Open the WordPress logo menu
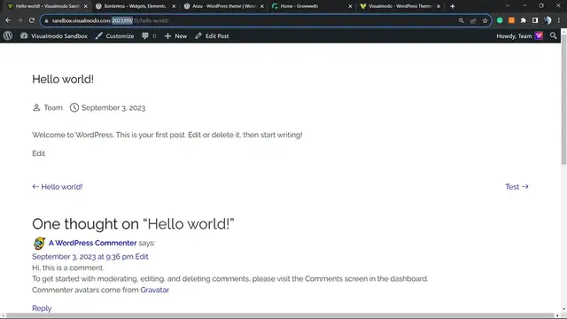This screenshot has height=319, width=567. pyautogui.click(x=8, y=35)
